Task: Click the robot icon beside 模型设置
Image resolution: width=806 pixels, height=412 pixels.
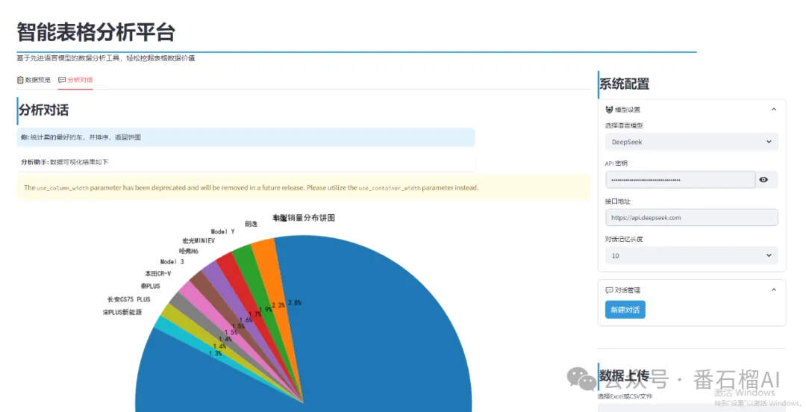Action: (609, 110)
